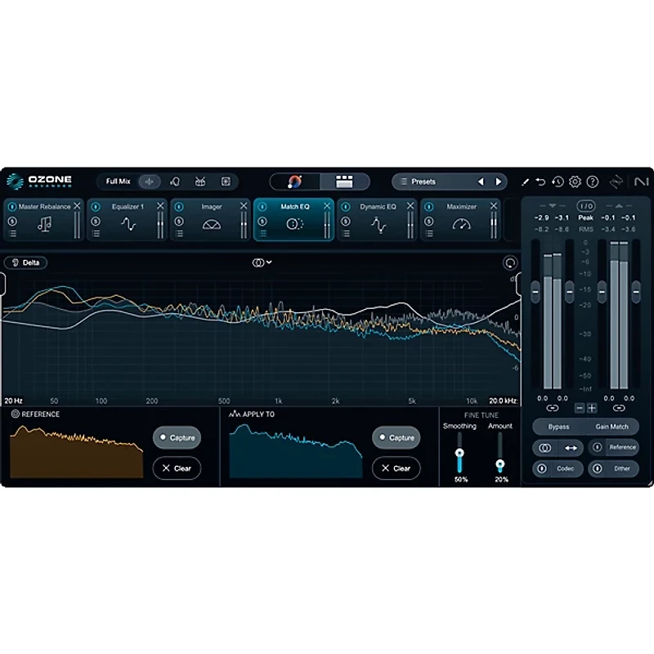654x654 pixels.
Task: Click the Native Instruments logo
Action: tap(641, 181)
